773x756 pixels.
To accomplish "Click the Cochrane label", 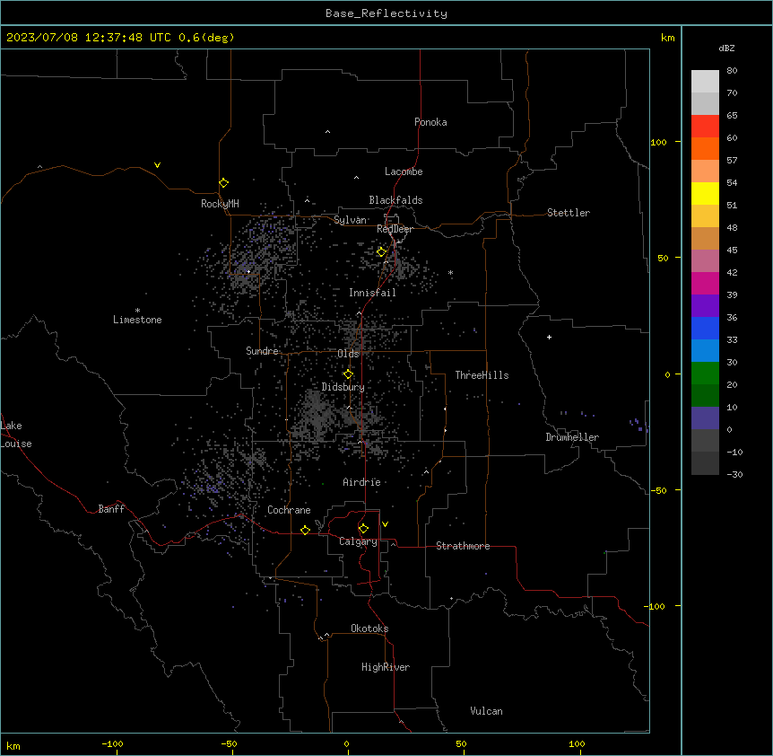I will (x=289, y=510).
